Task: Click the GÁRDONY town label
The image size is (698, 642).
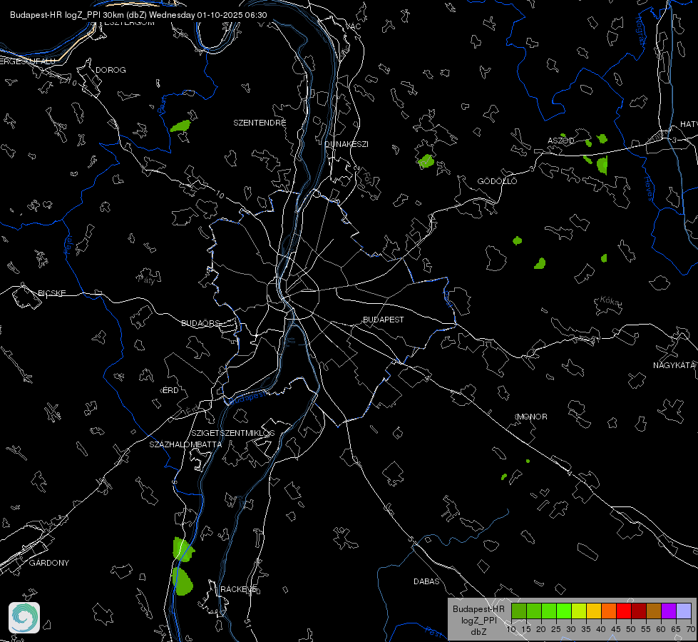Action: (49, 563)
